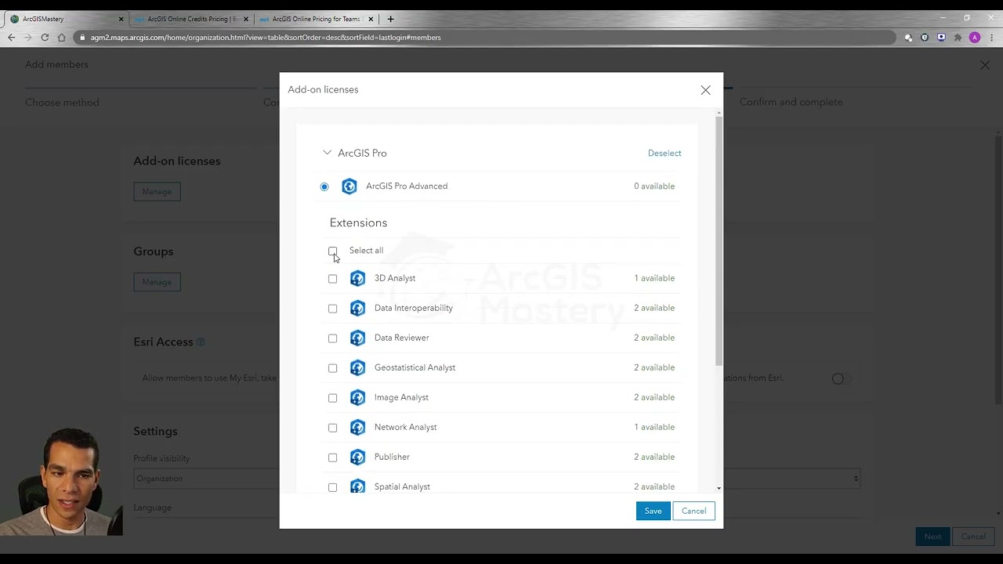Click the 3D Analyst extension icon
1003x564 pixels.
click(357, 278)
